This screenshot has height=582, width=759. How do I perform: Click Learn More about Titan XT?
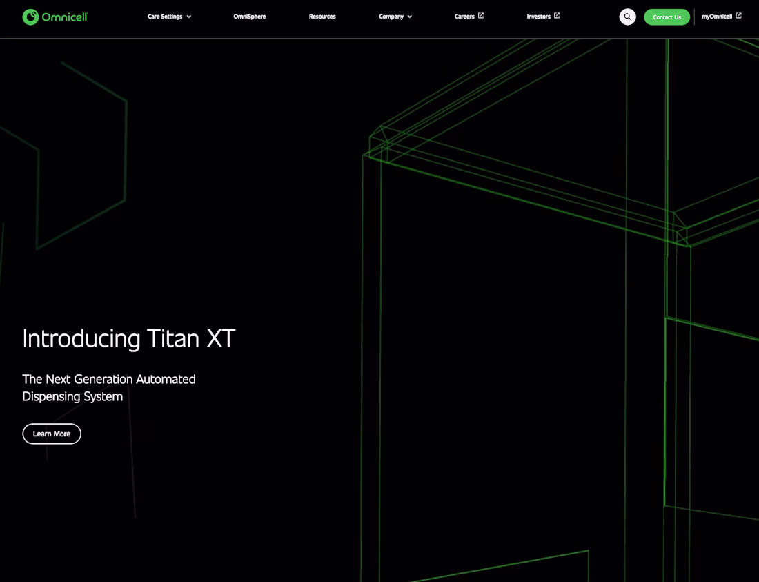(52, 434)
